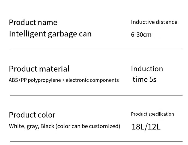Click the 'Product name' heading
This screenshot has width=188, height=145.
click(x=33, y=22)
